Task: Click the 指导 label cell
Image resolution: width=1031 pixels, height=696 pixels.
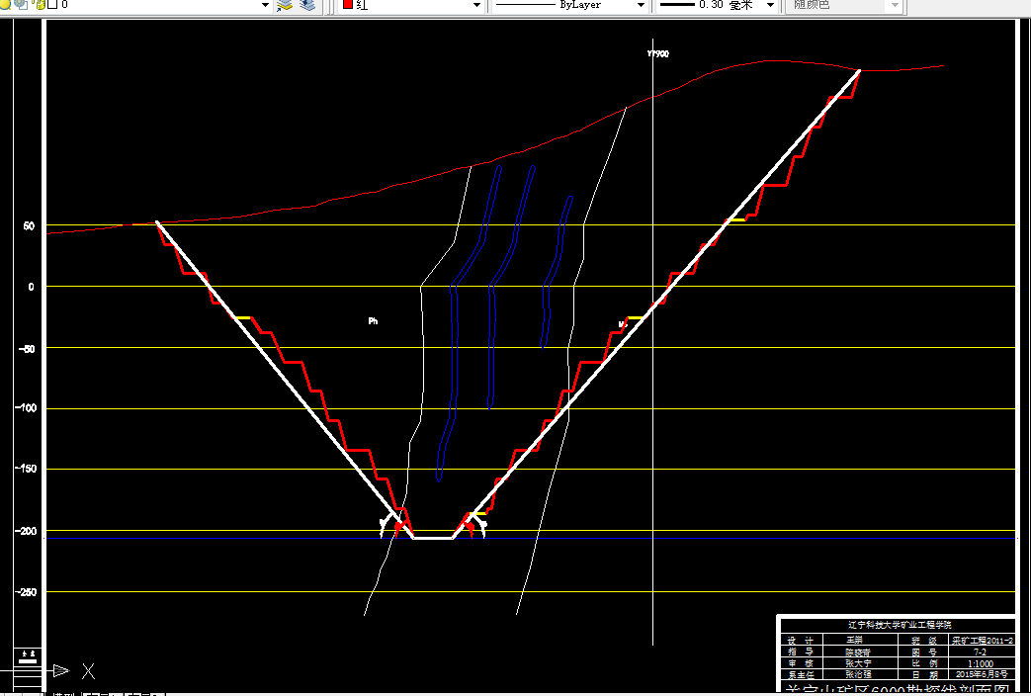Action: [x=801, y=652]
